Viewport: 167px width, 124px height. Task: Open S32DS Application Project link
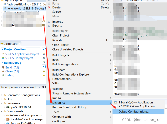[x=22, y=54]
